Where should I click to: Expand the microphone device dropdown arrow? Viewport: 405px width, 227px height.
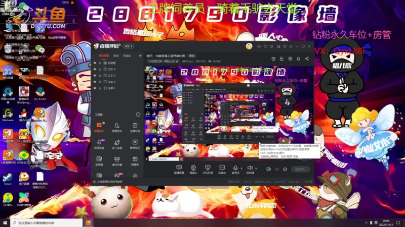[241, 168]
